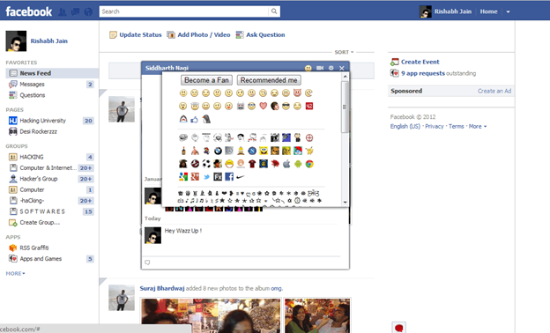The image size is (550, 333).
Task: Insert the Fx Firefox emoticon
Action: point(218,177)
